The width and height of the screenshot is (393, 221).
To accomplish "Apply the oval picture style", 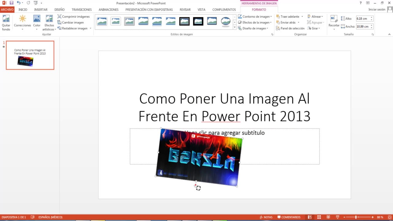I will (x=226, y=21).
